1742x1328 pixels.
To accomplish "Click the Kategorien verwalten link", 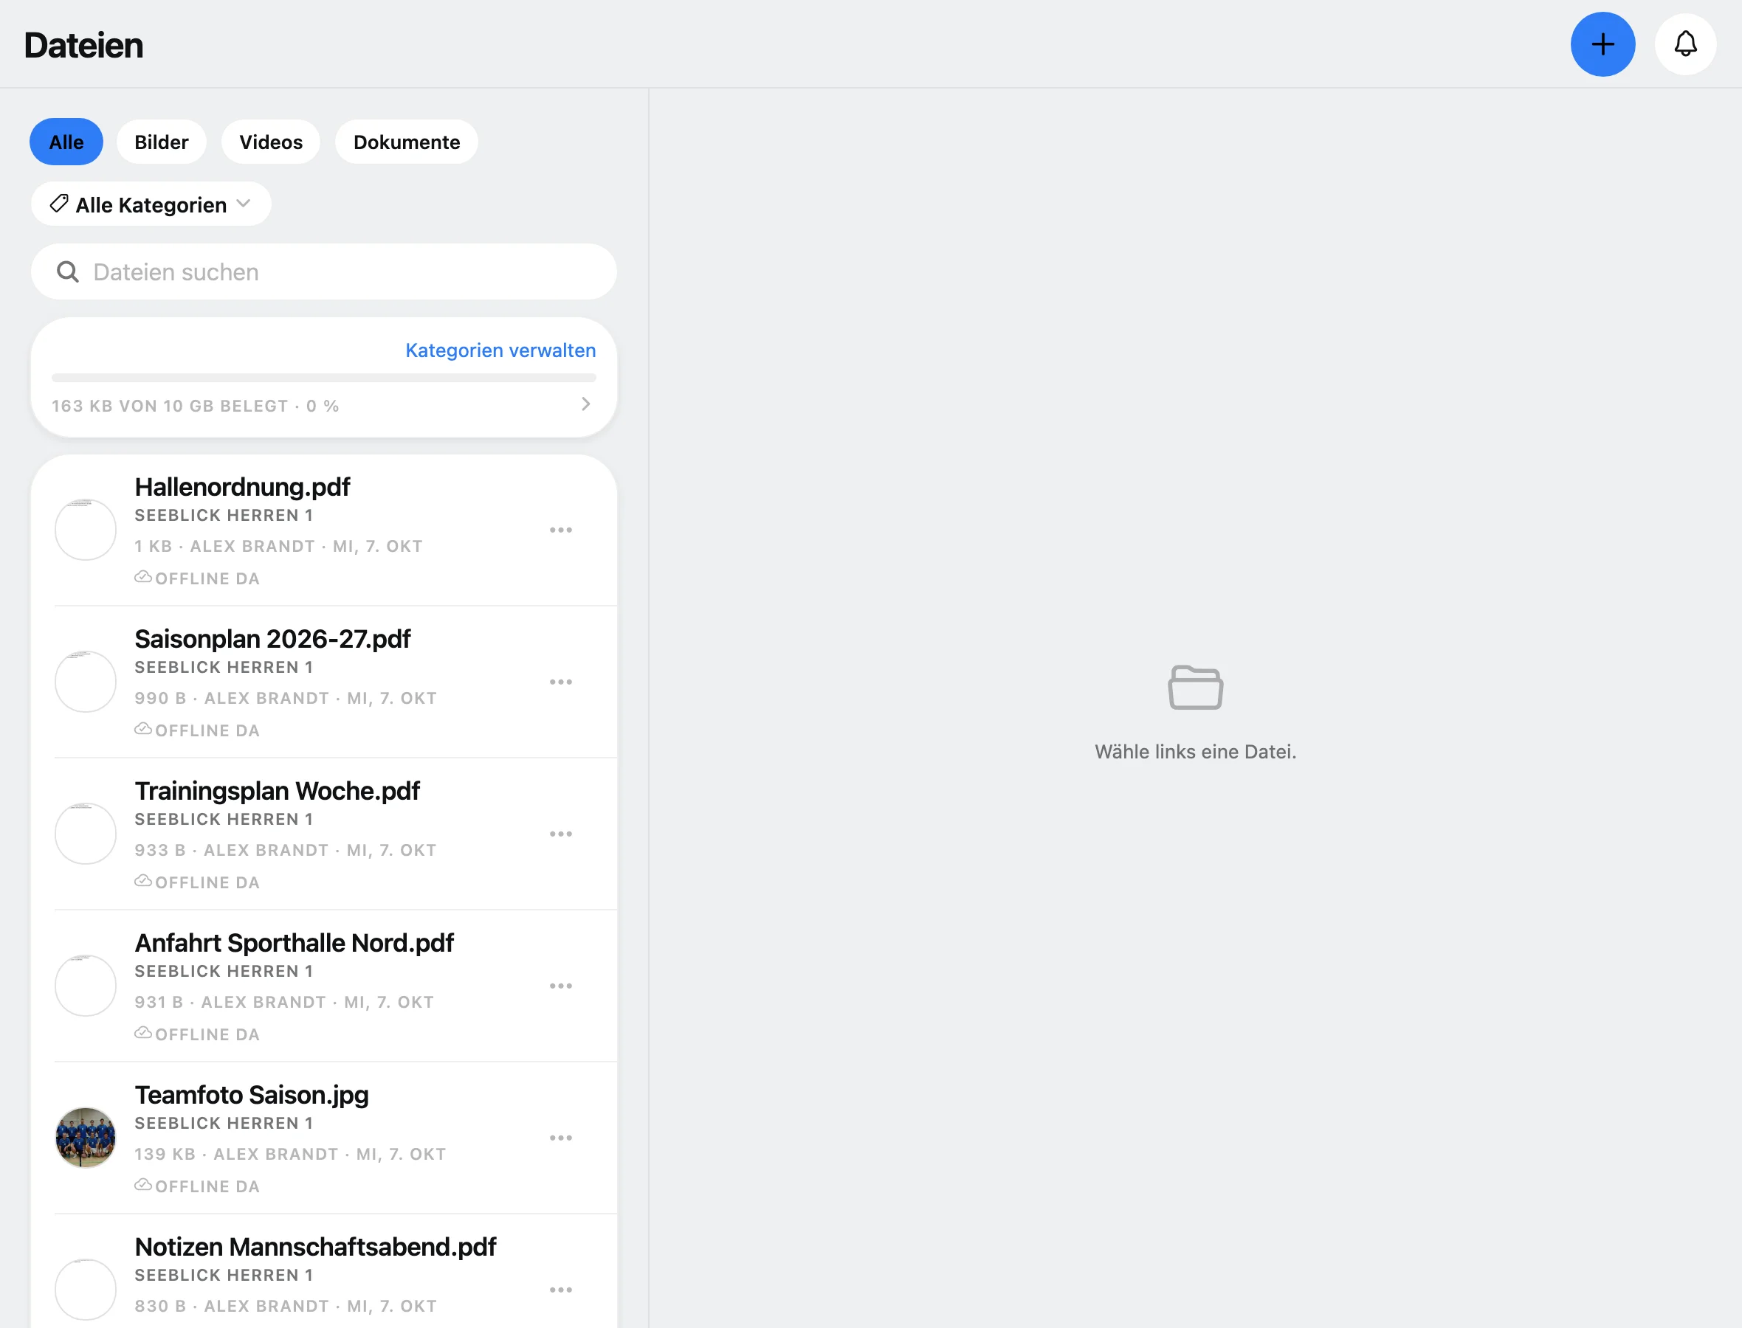I will tap(500, 350).
